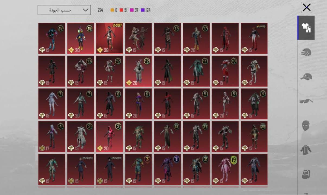Switch to the glasses category icon
Image resolution: width=327 pixels, height=195 pixels.
coord(306,101)
